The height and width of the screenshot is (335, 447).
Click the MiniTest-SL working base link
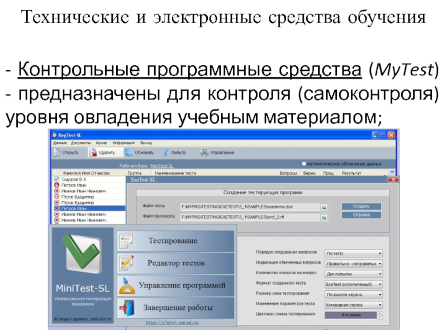(161, 166)
